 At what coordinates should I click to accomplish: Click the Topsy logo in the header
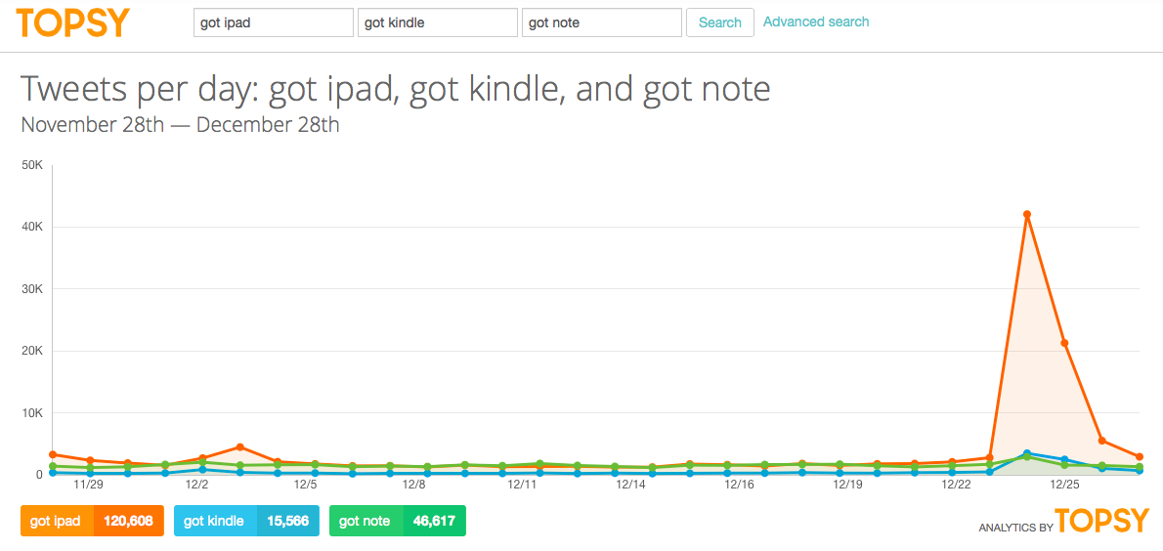(x=73, y=21)
